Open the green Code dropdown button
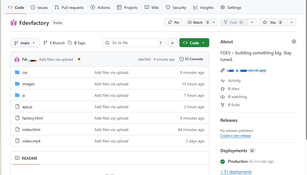Image resolution: width=307 pixels, height=175 pixels. [194, 43]
